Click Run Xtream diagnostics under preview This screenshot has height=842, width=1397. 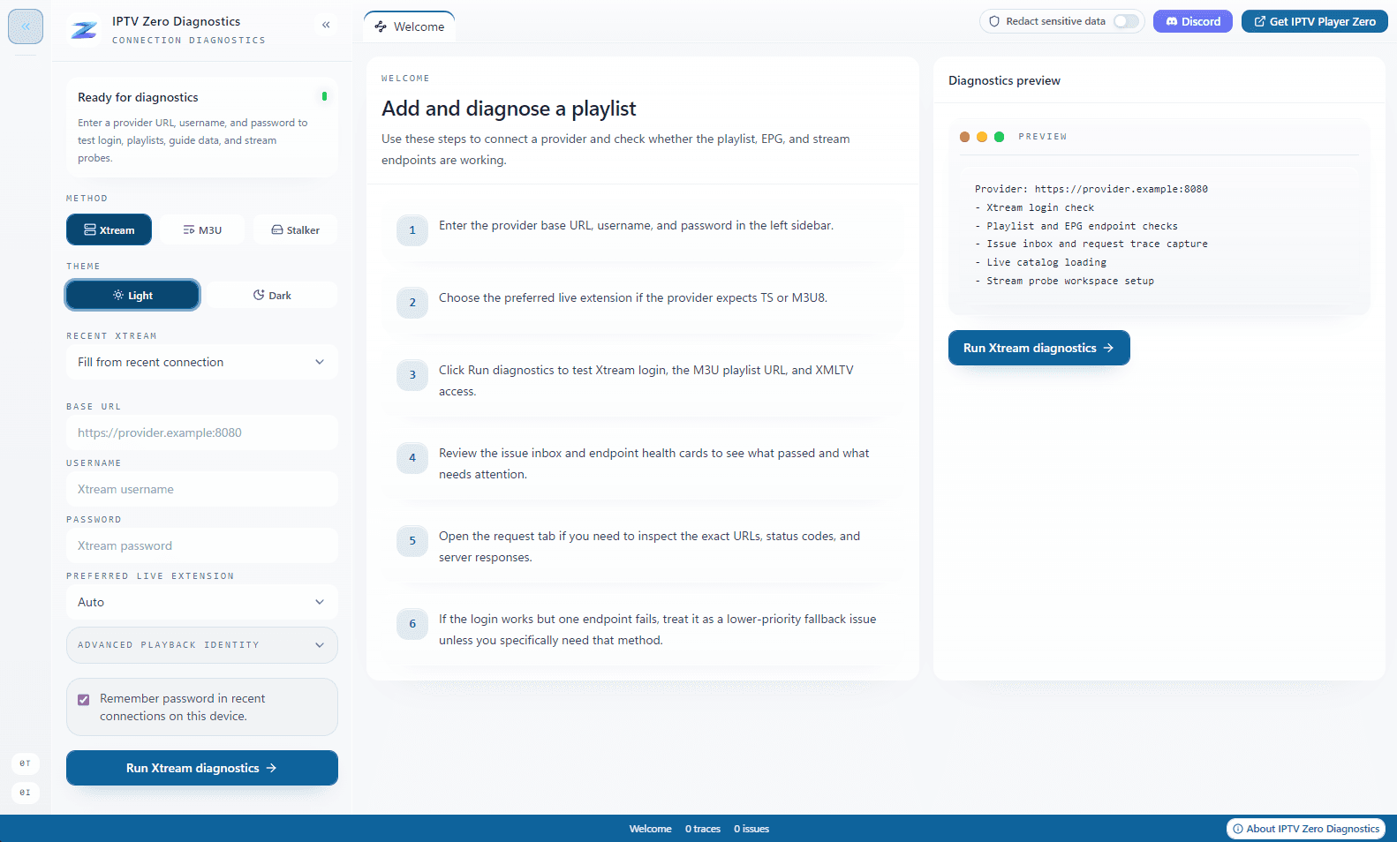point(1038,348)
